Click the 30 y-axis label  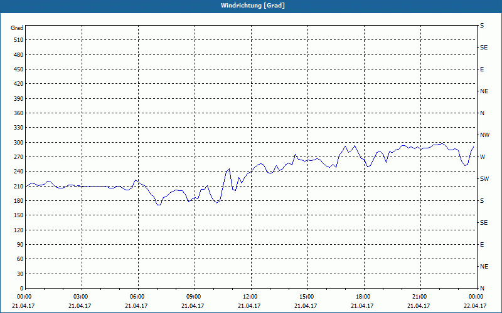[20, 274]
